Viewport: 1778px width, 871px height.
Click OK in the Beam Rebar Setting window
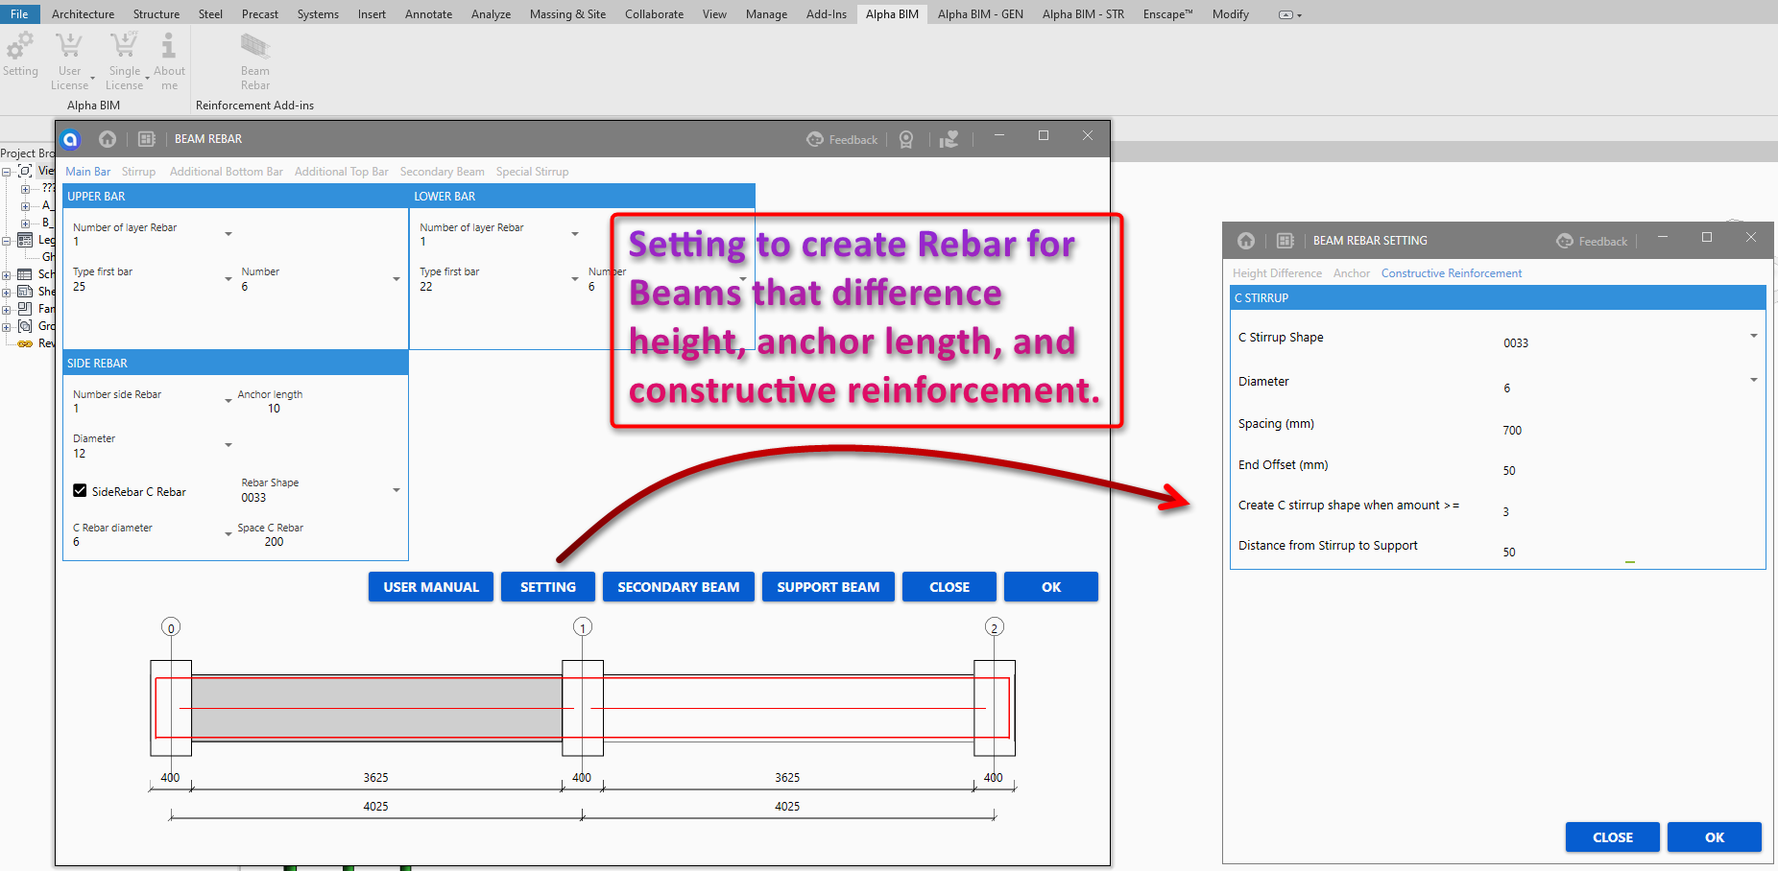(1715, 837)
